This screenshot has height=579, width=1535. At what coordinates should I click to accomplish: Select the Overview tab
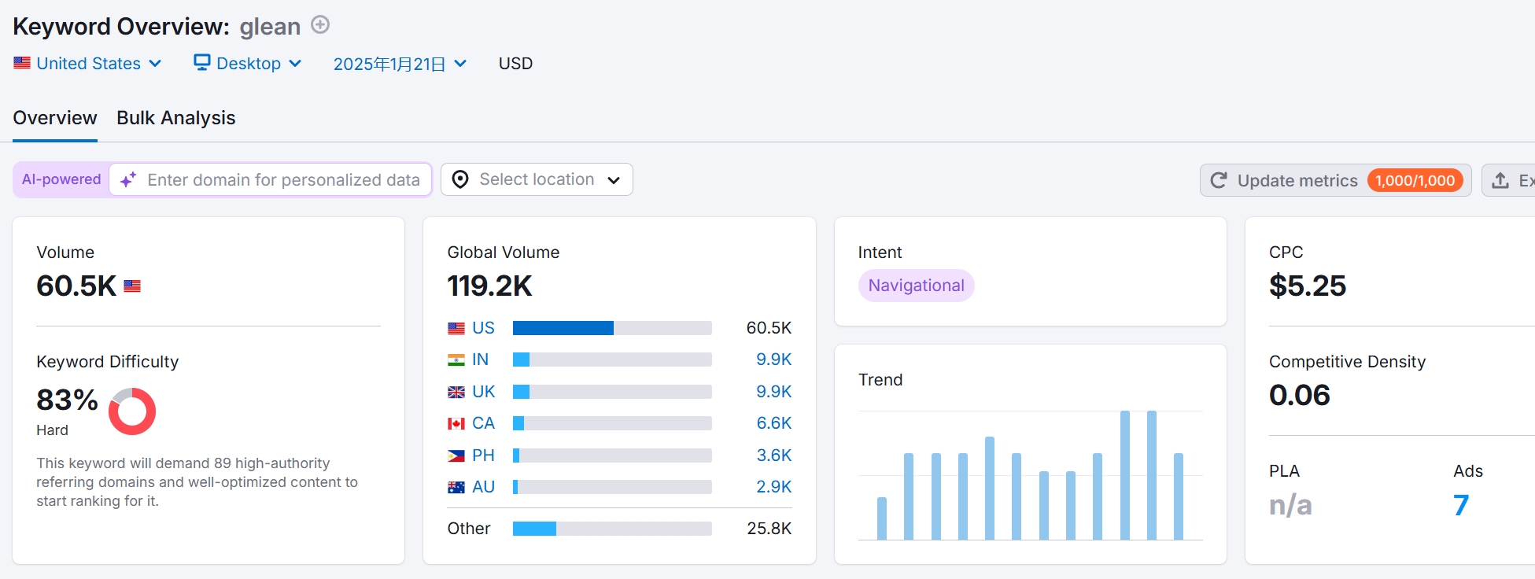tap(55, 118)
